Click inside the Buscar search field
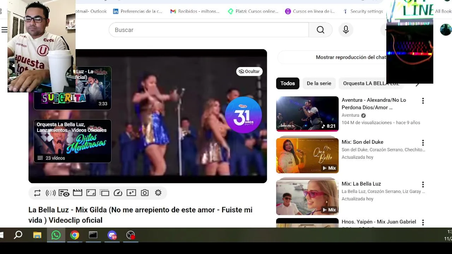452x254 pixels. click(209, 30)
